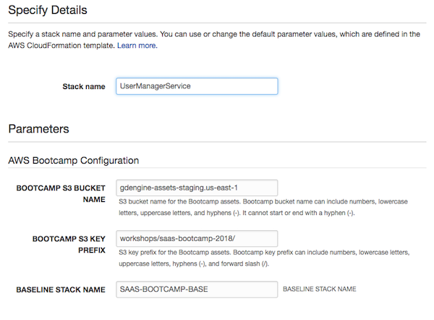Screen dimensions: 434x320
Task: Click the BOOTCAMP S3 BUCKET NAME label
Action: [61, 193]
